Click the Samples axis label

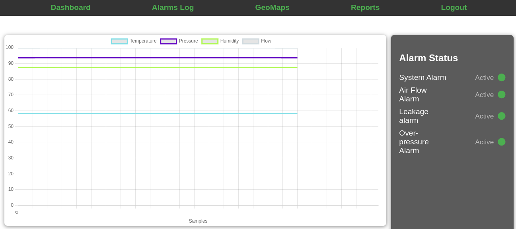(198, 221)
